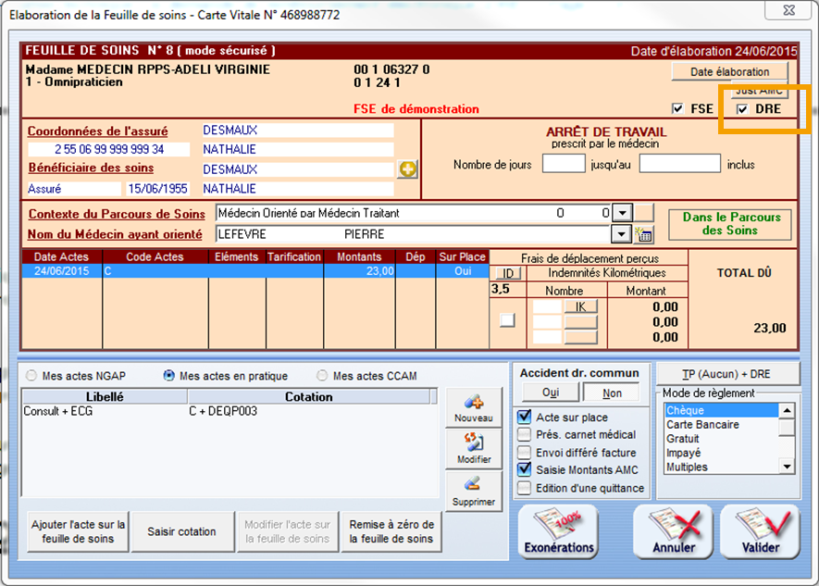
Task: Click the Date élaboration button
Action: [x=729, y=71]
